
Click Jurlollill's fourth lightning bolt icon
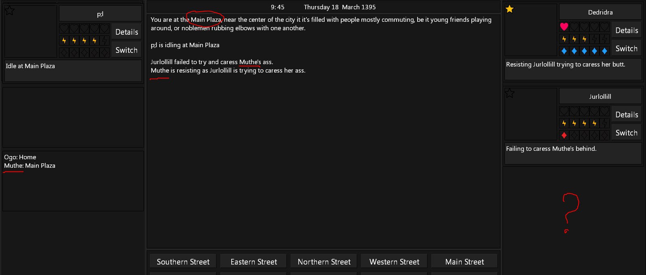[595, 123]
